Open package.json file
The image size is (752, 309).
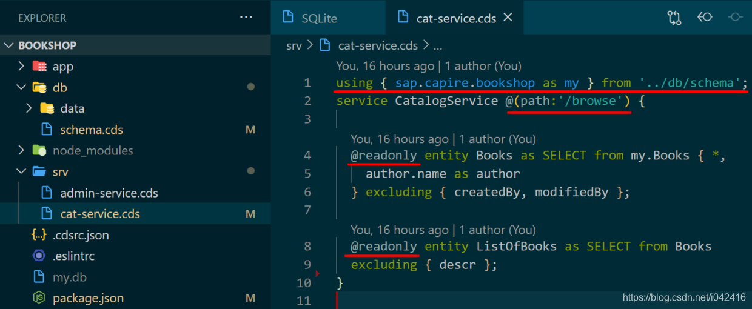[88, 298]
